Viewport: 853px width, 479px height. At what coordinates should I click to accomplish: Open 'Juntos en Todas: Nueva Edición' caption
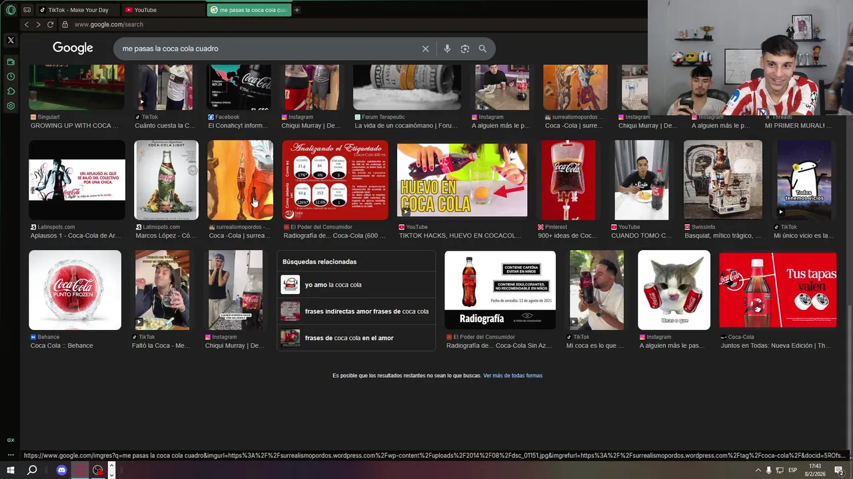776,346
